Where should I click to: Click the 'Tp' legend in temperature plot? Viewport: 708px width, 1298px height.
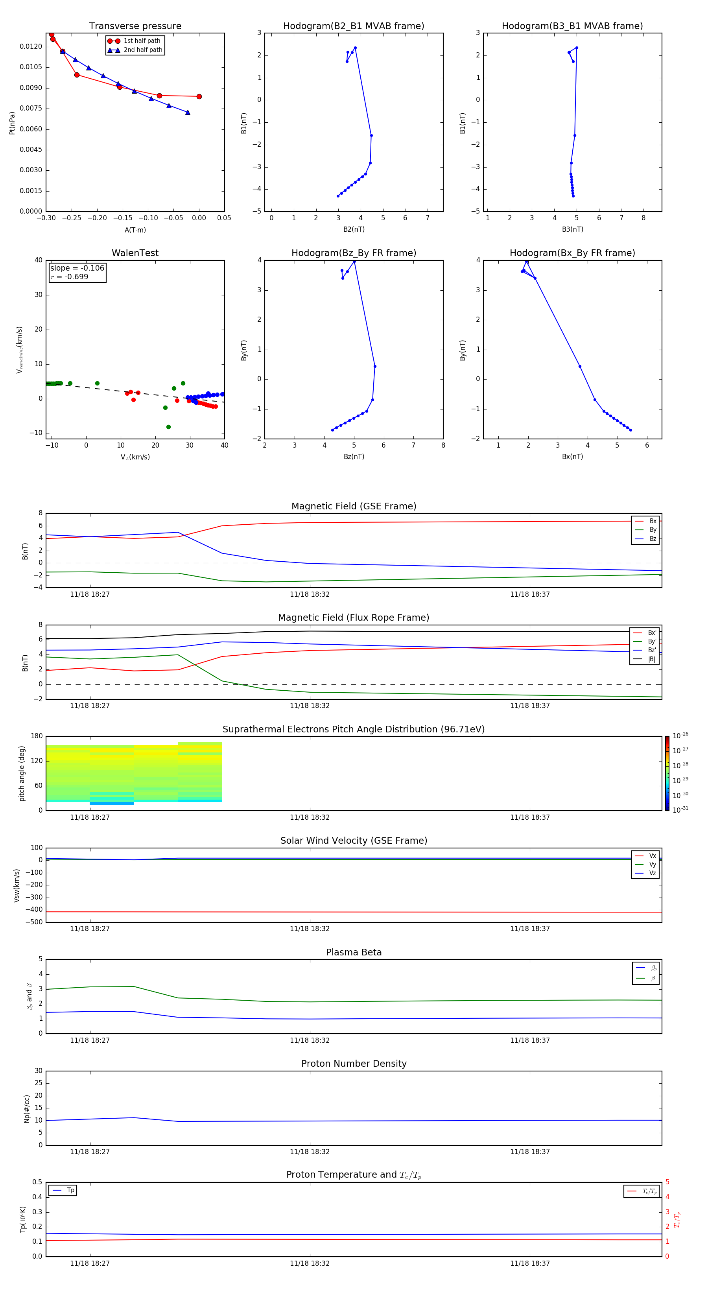coord(63,1190)
